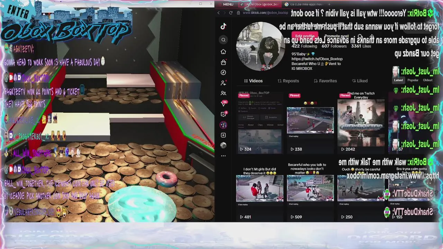Image resolution: width=443 pixels, height=249 pixels.
Task: Click the Promote post button
Action: [x=336, y=36]
